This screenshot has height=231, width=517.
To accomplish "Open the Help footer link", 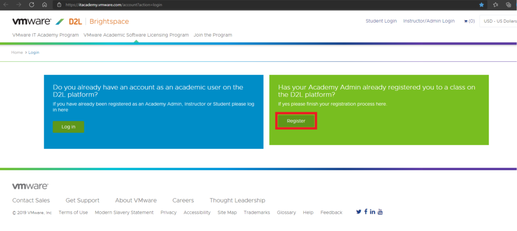I will 308,212.
